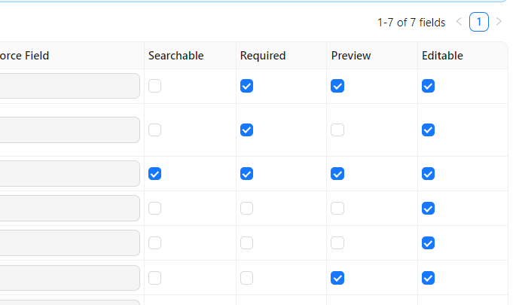
Task: Click the Editable column header
Action: [x=442, y=56]
